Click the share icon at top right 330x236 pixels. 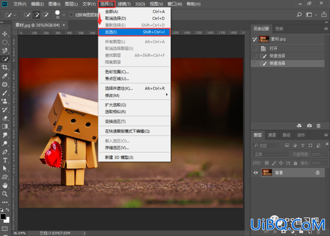(324, 15)
